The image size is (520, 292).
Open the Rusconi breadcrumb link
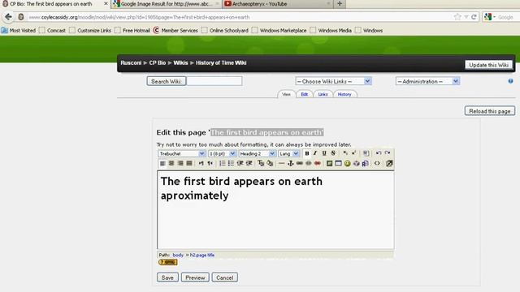131,63
